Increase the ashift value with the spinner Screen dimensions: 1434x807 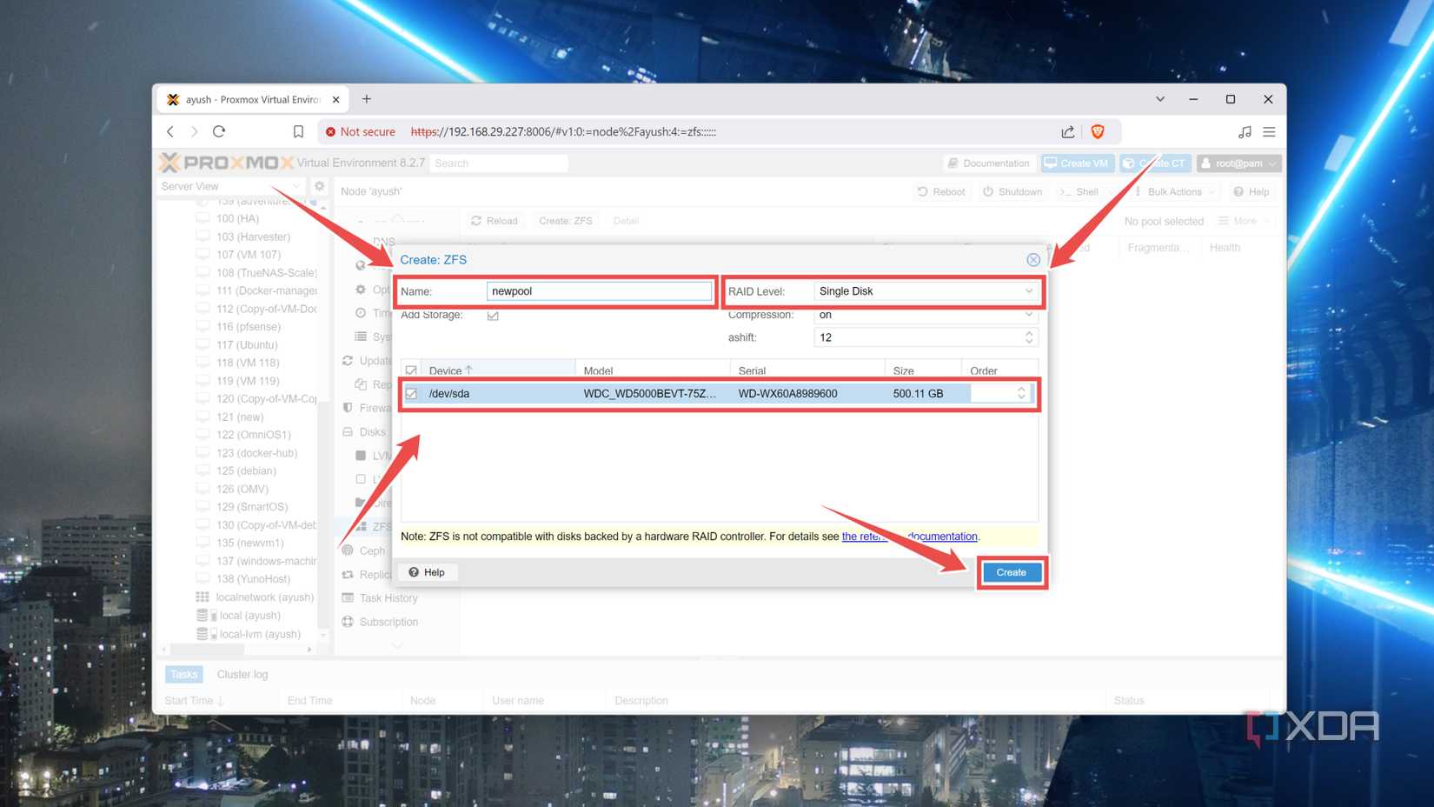pos(1029,333)
